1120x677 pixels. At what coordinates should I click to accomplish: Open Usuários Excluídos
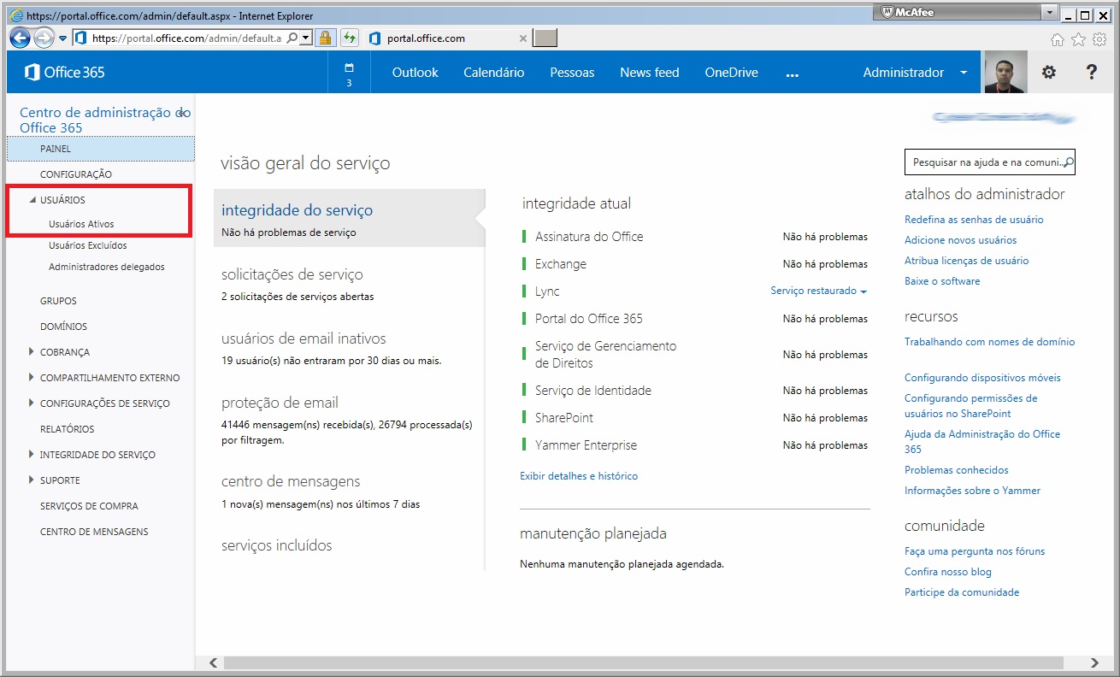point(87,245)
